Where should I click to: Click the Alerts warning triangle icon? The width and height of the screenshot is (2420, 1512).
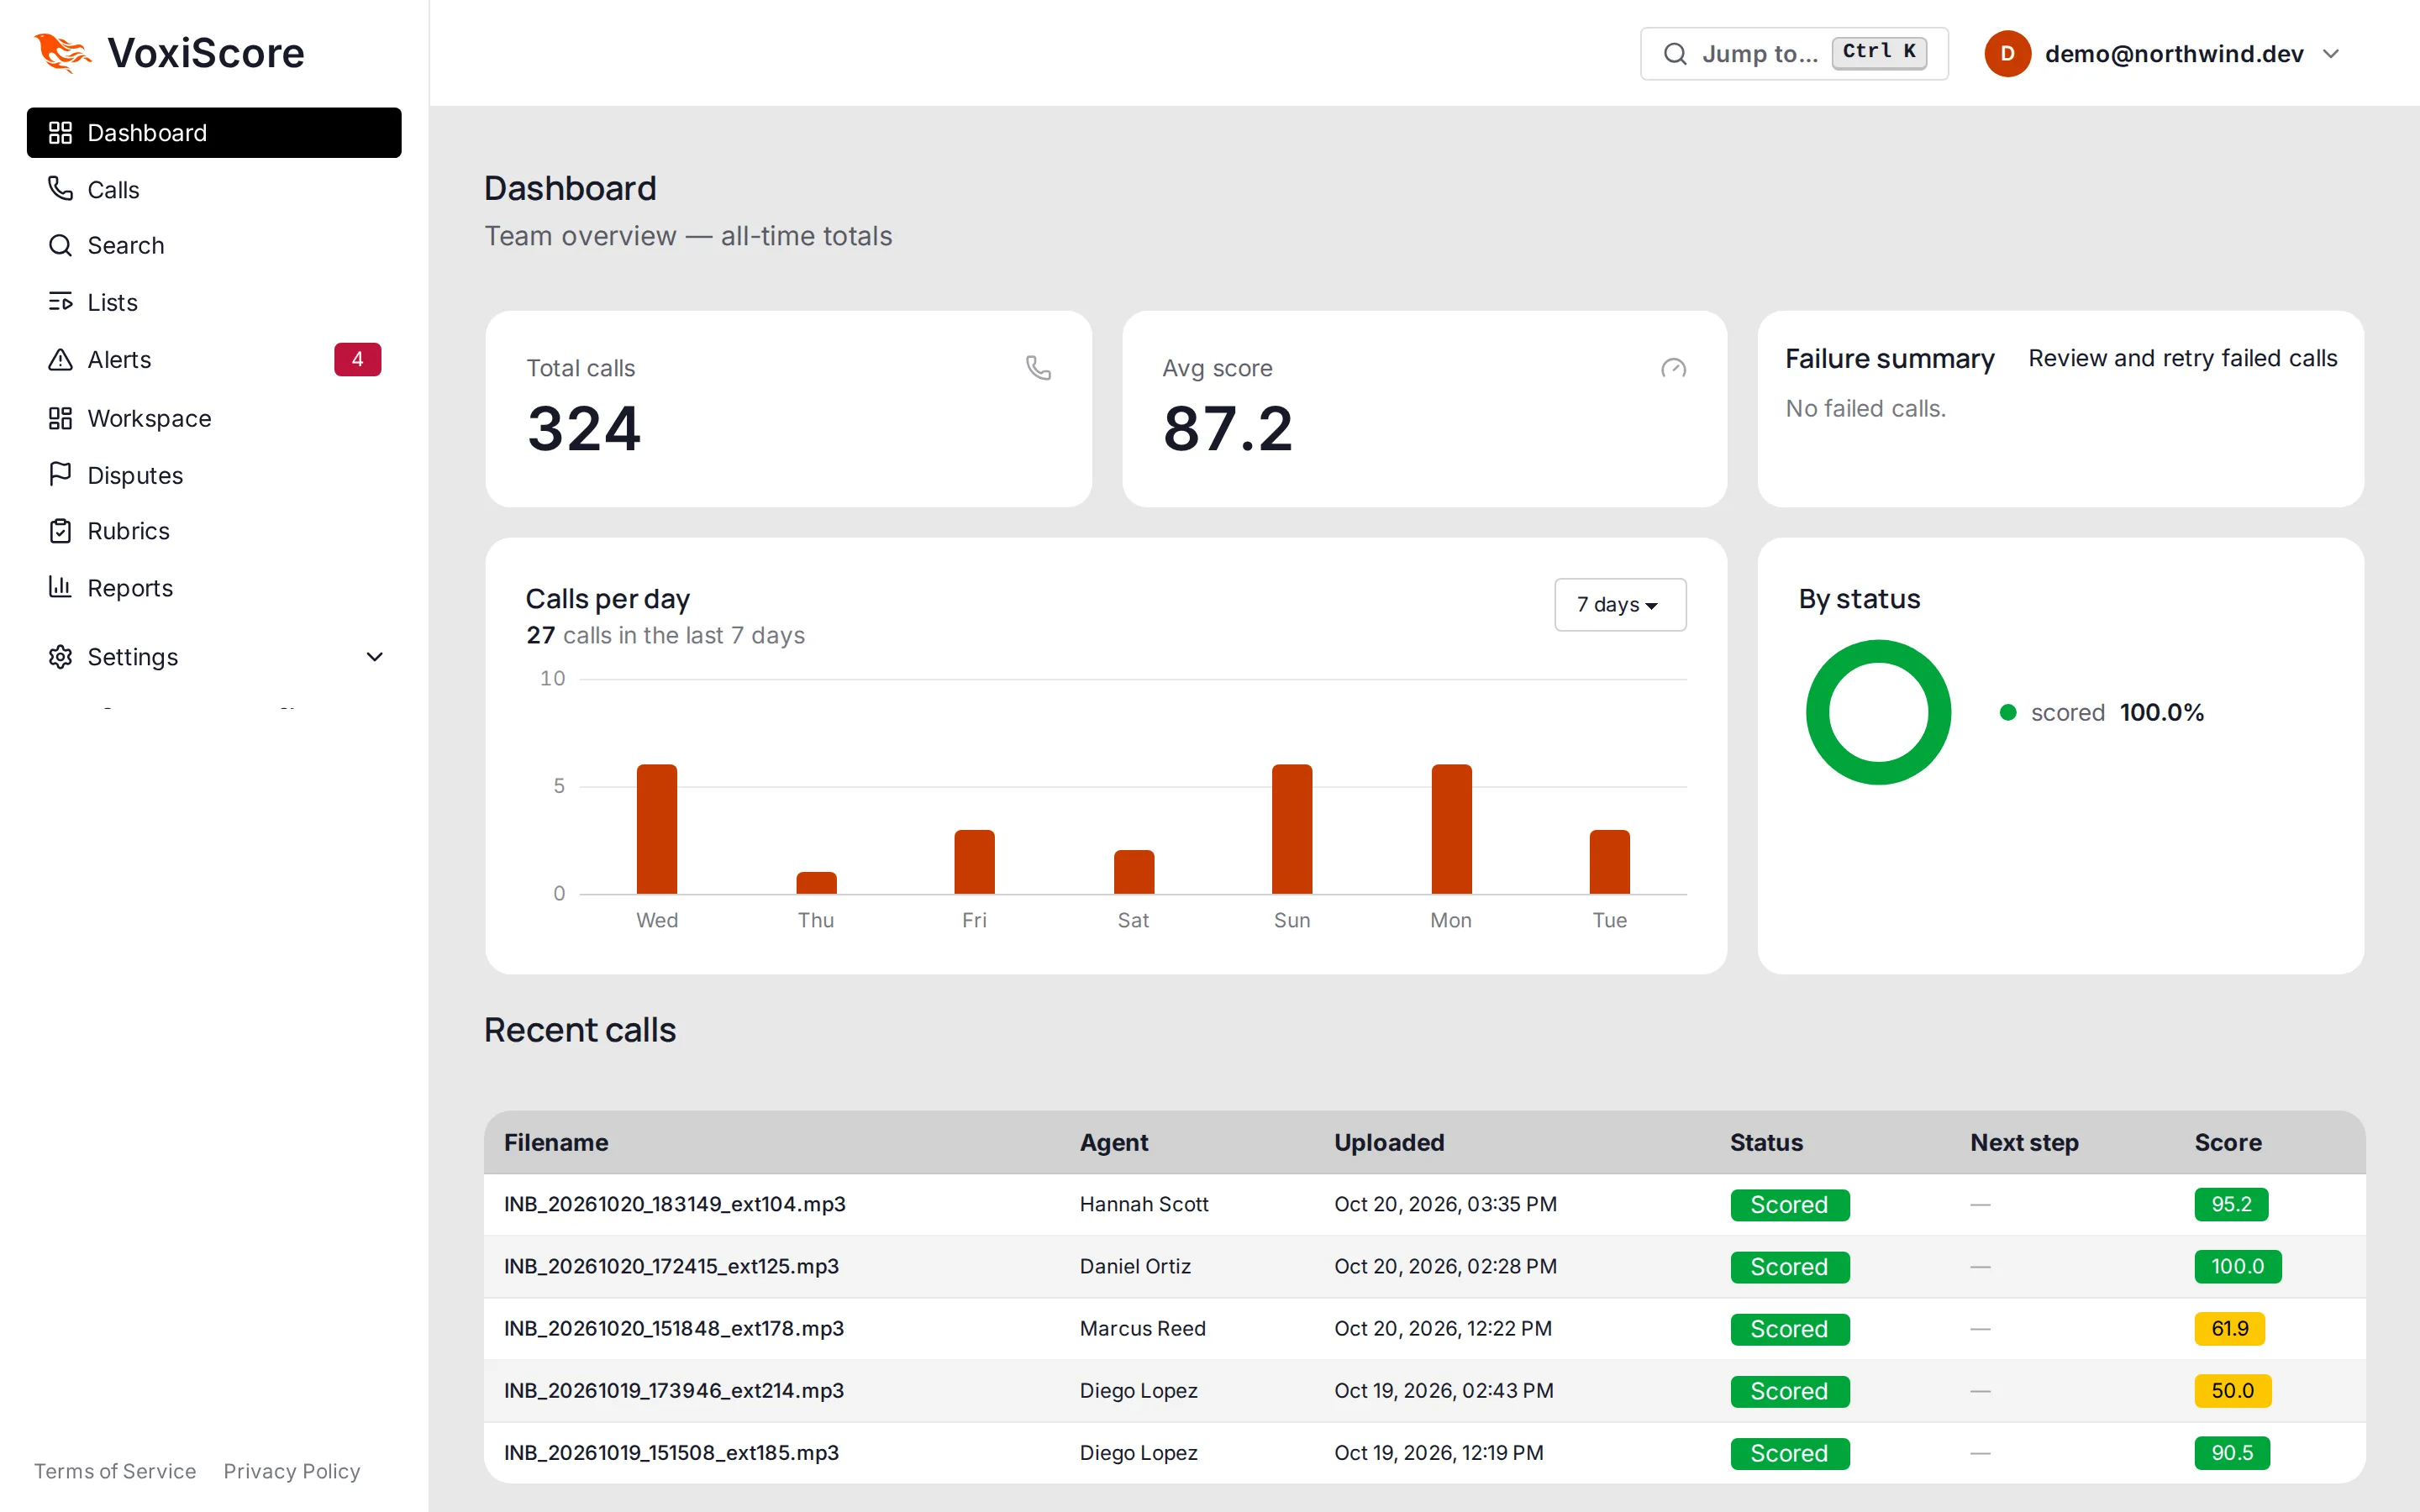tap(60, 359)
